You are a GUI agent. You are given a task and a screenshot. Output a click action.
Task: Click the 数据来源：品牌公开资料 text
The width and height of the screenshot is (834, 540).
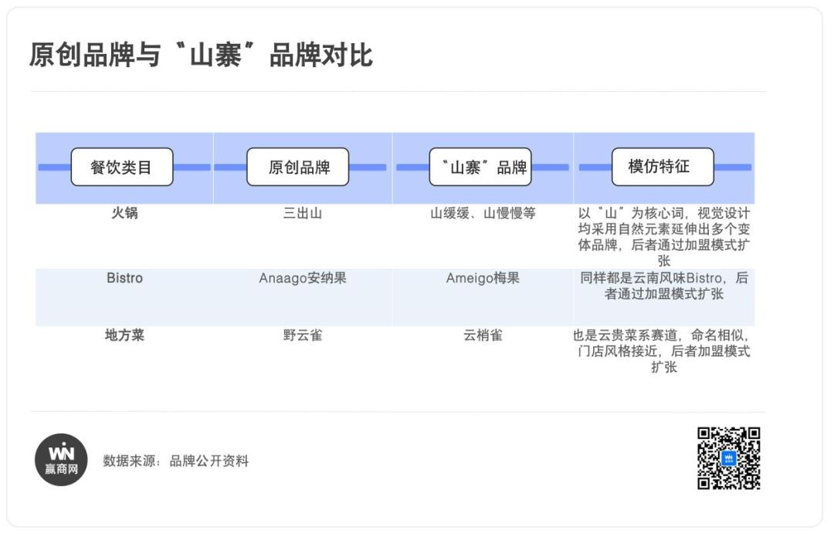[x=175, y=461]
